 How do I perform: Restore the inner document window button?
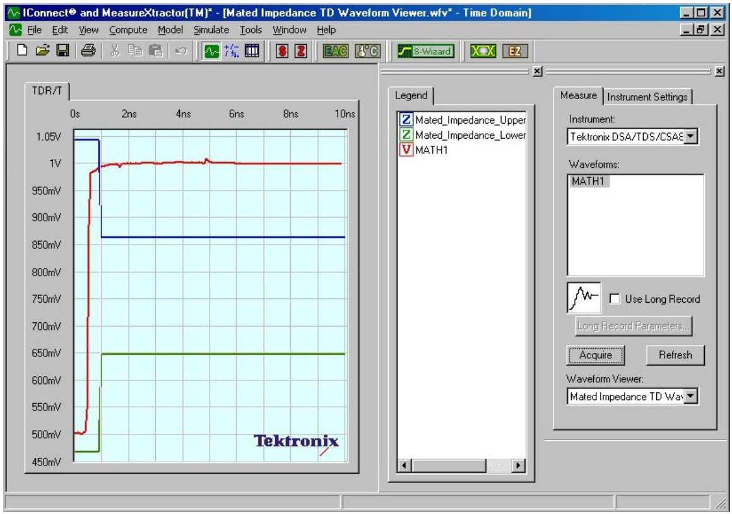700,30
